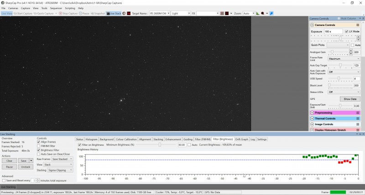Click the histogram icon next to Zoom
Image resolution: width=365 pixels, height=195 pixels.
[258, 14]
